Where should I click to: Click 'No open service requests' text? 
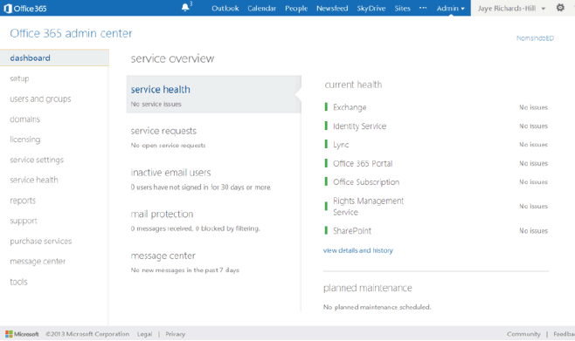click(168, 146)
